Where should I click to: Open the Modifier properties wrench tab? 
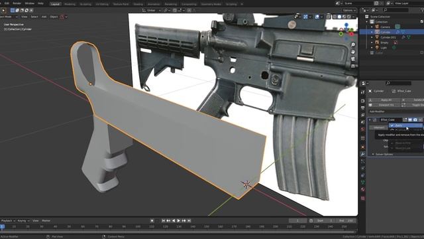point(362,154)
